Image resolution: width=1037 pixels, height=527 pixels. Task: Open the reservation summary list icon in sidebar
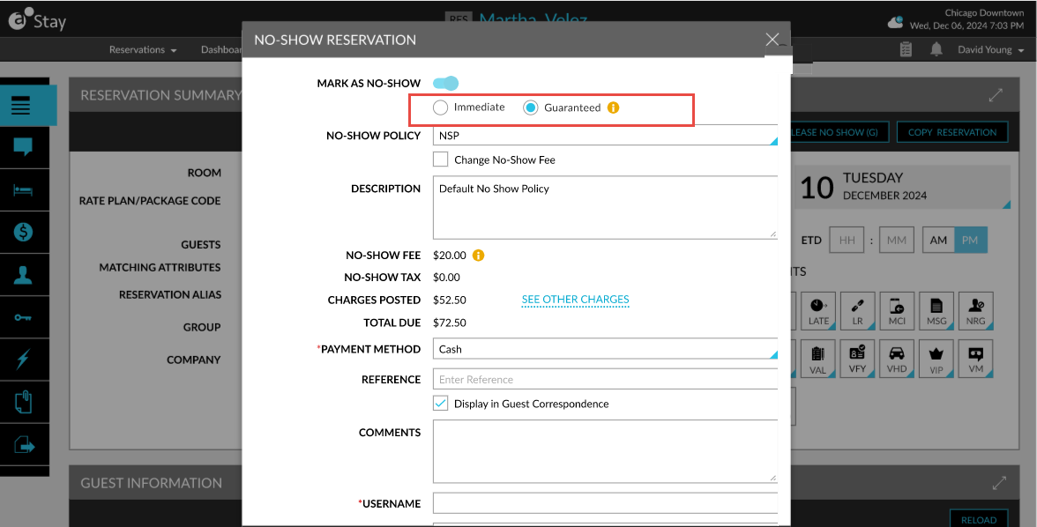[x=21, y=105]
